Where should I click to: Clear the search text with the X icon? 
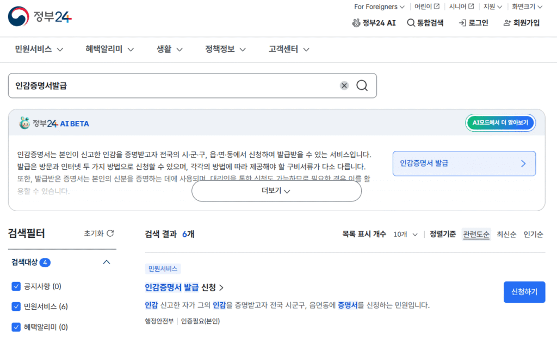coord(344,85)
